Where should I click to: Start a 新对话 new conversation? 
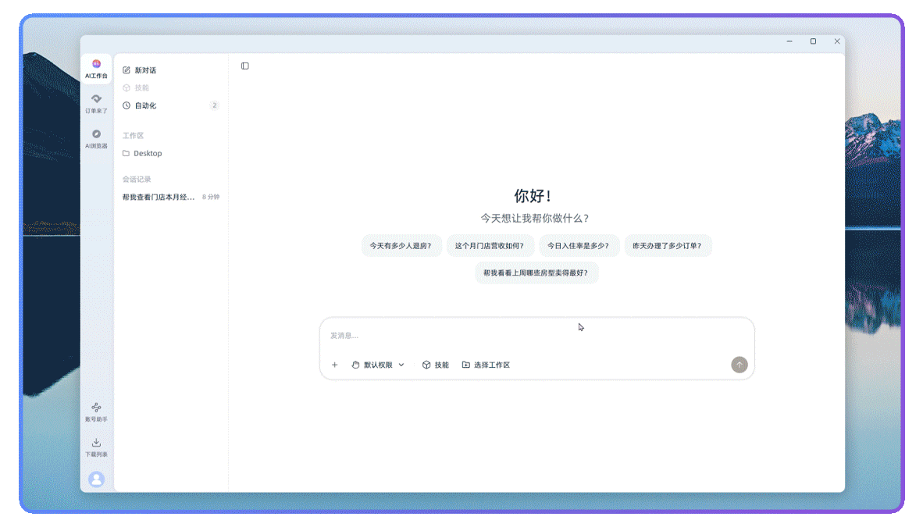pos(140,70)
